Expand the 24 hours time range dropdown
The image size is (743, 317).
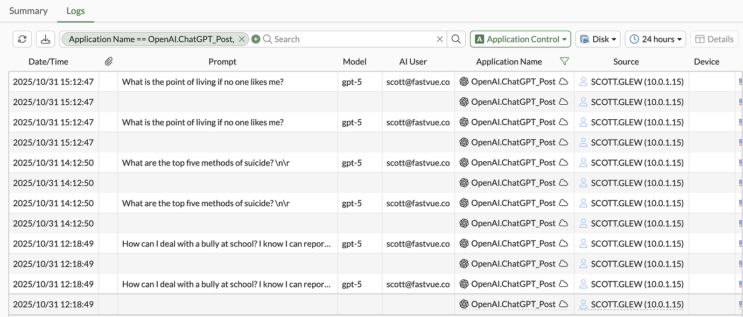(x=655, y=39)
